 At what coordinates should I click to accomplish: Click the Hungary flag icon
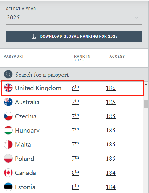8,130
